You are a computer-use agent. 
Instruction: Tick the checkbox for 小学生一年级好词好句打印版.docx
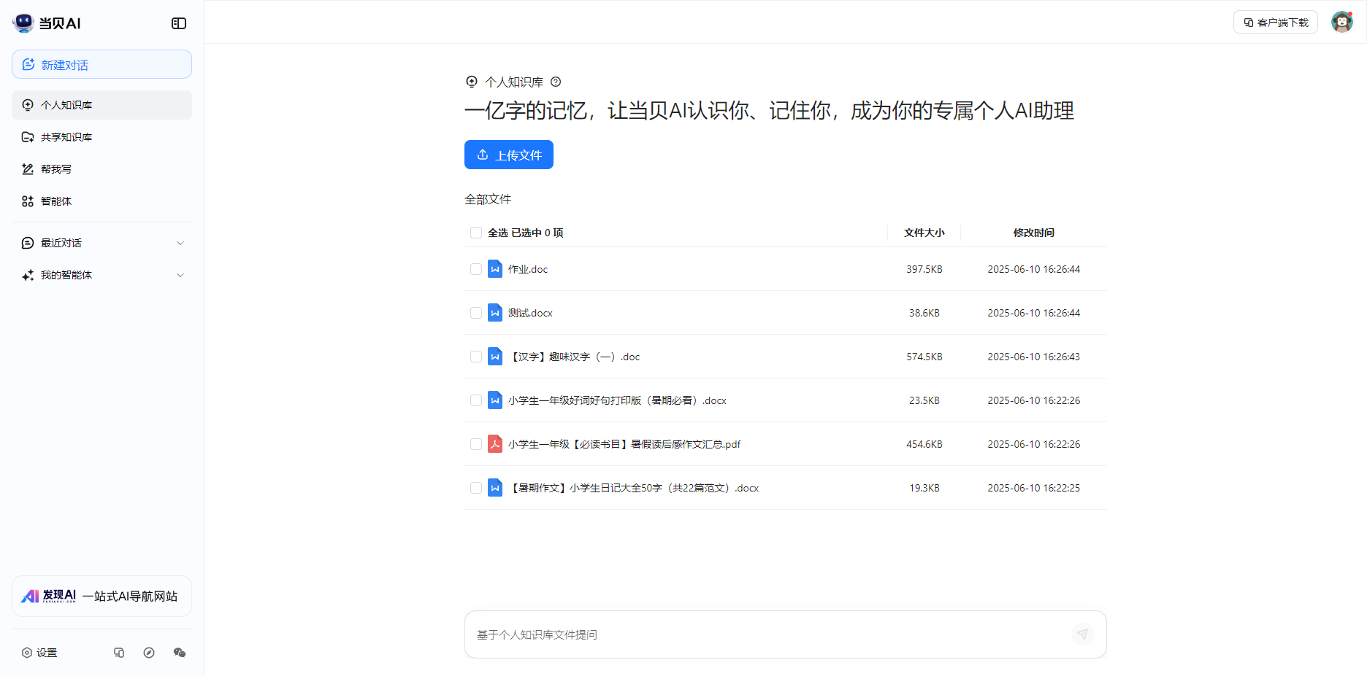(476, 400)
